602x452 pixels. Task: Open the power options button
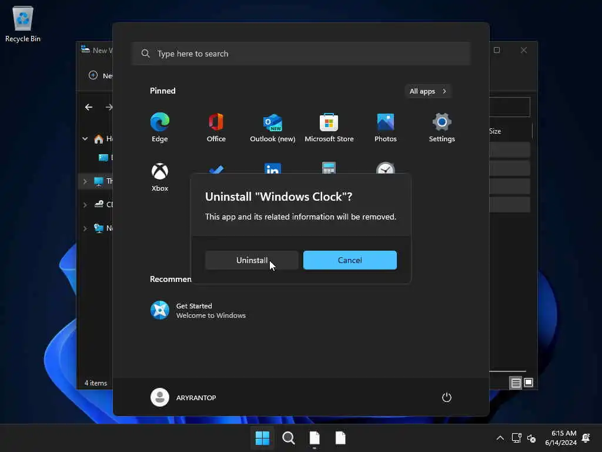(x=447, y=397)
